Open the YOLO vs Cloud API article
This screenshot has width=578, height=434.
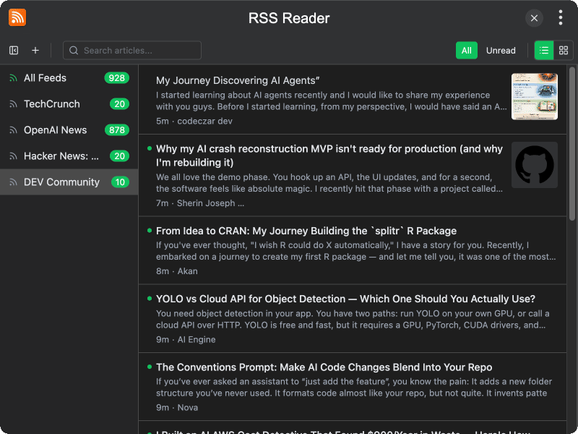345,299
